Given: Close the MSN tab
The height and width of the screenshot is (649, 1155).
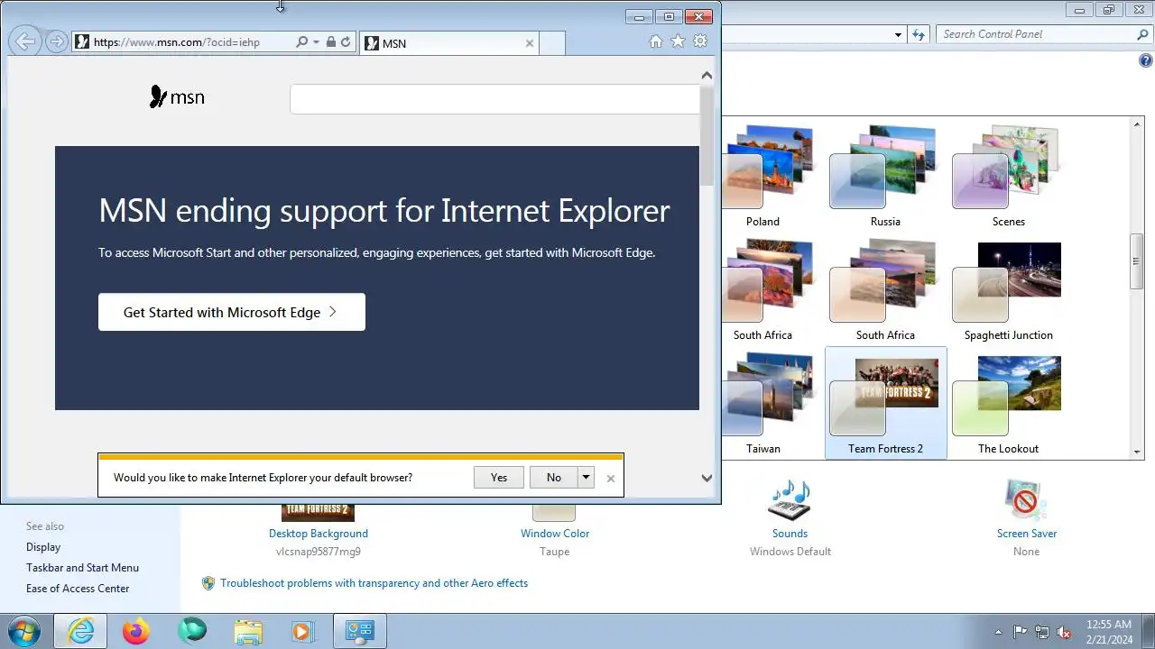Looking at the screenshot, I should point(530,43).
